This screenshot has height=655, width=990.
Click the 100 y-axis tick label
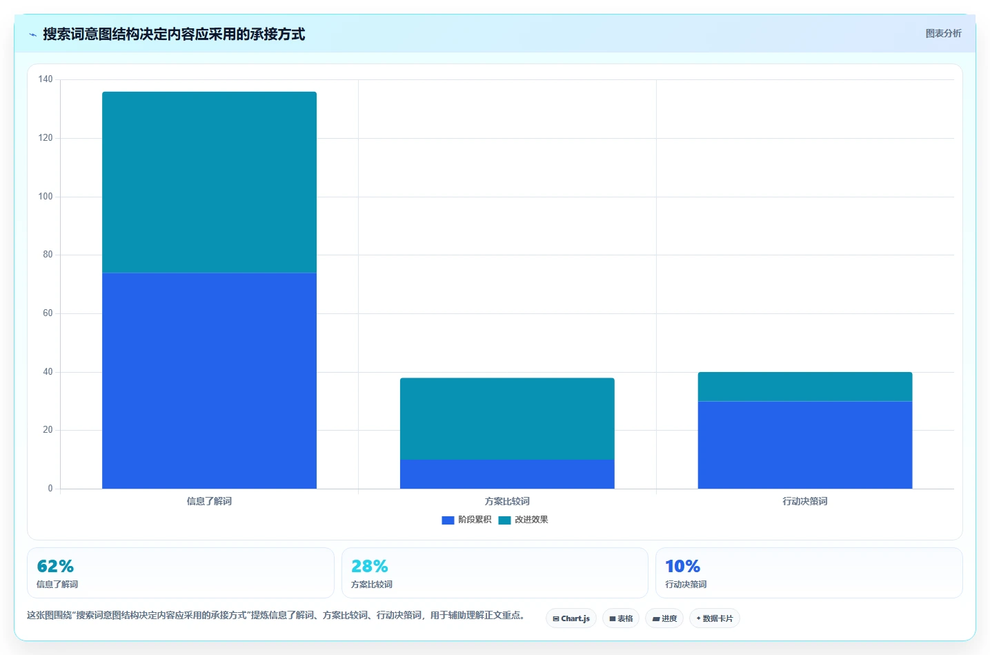[x=46, y=197]
